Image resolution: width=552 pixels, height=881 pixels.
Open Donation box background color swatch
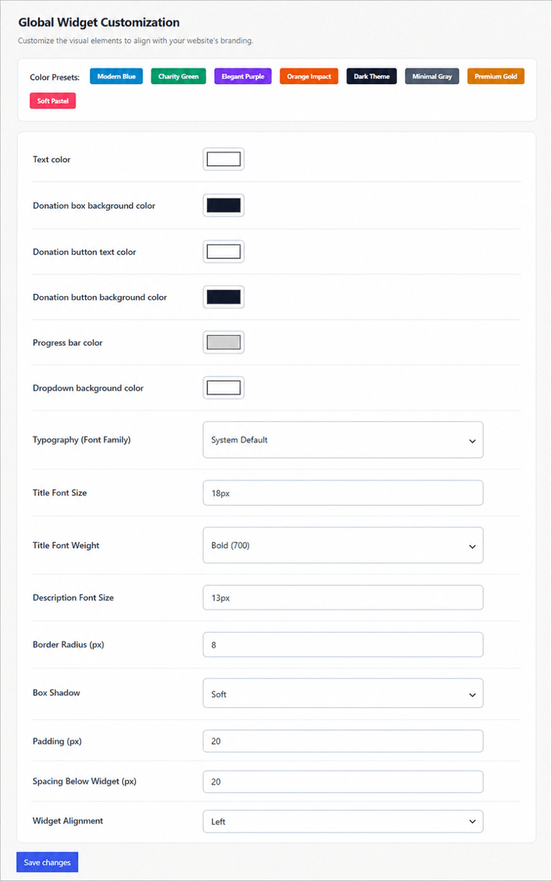(224, 205)
